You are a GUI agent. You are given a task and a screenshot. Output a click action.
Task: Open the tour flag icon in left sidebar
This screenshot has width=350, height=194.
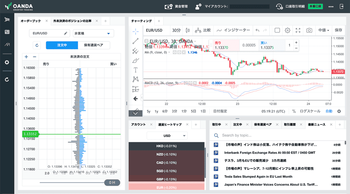coord(7,20)
